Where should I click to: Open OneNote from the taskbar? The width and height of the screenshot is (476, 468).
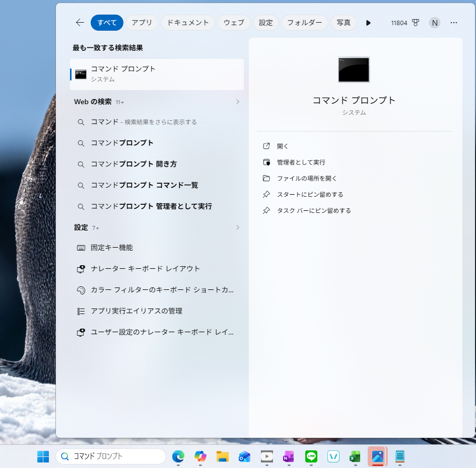pos(289,456)
